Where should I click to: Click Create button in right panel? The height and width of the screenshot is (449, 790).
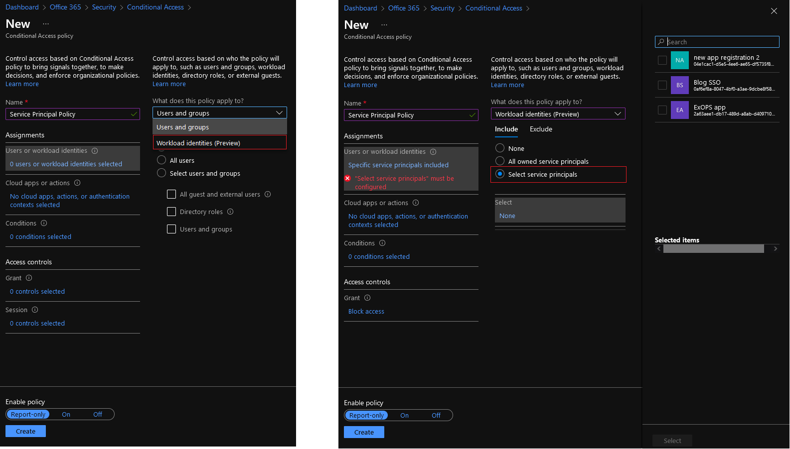[364, 433]
